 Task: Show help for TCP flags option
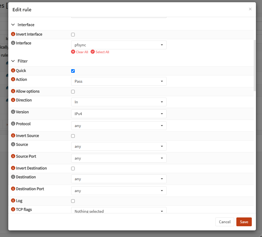(13, 209)
